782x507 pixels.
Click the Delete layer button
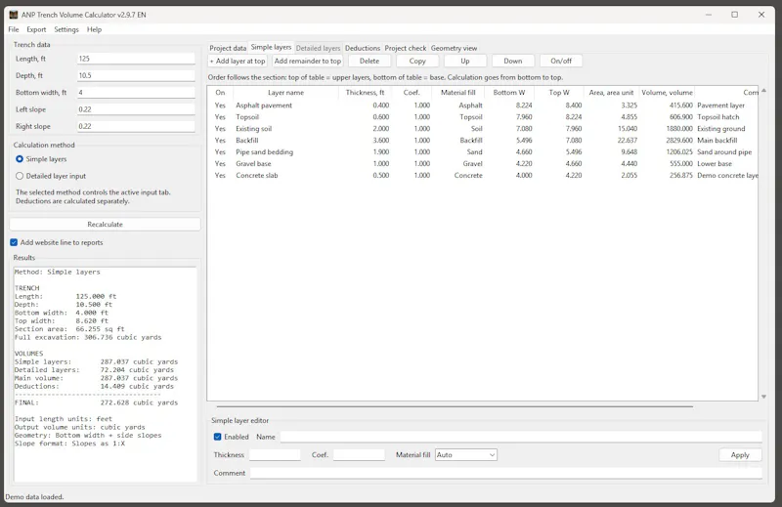pyautogui.click(x=369, y=61)
